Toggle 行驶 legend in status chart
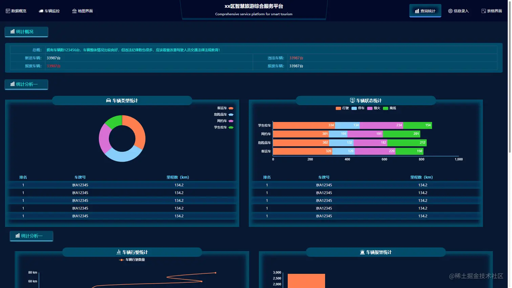The height and width of the screenshot is (288, 512). coord(342,108)
